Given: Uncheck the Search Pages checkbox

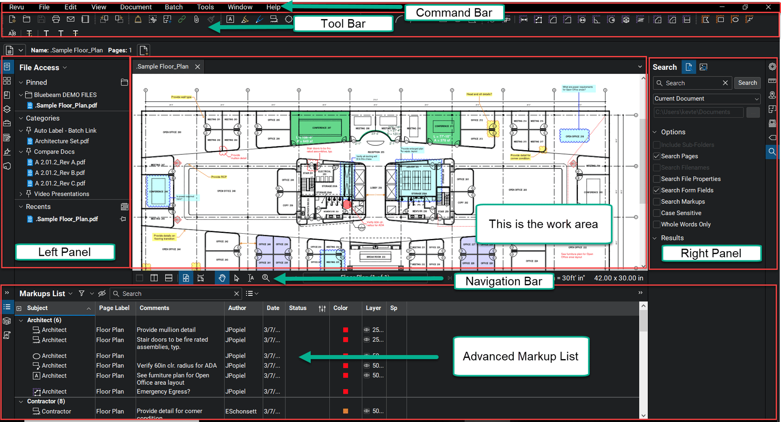Looking at the screenshot, I should coord(657,156).
